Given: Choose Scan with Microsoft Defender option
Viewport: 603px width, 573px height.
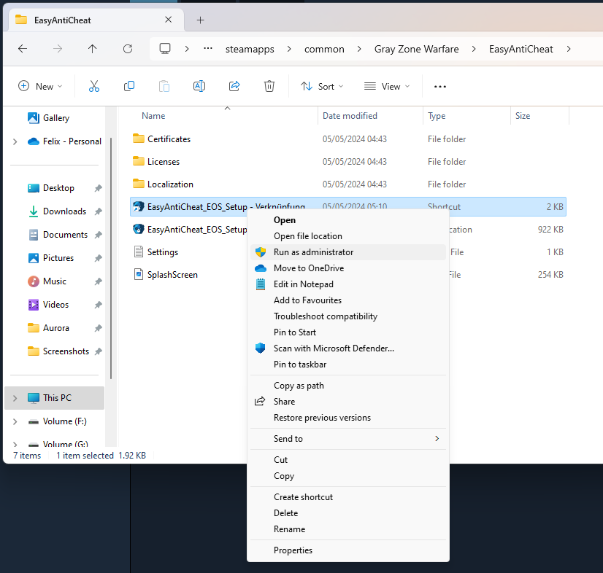Looking at the screenshot, I should (x=348, y=348).
